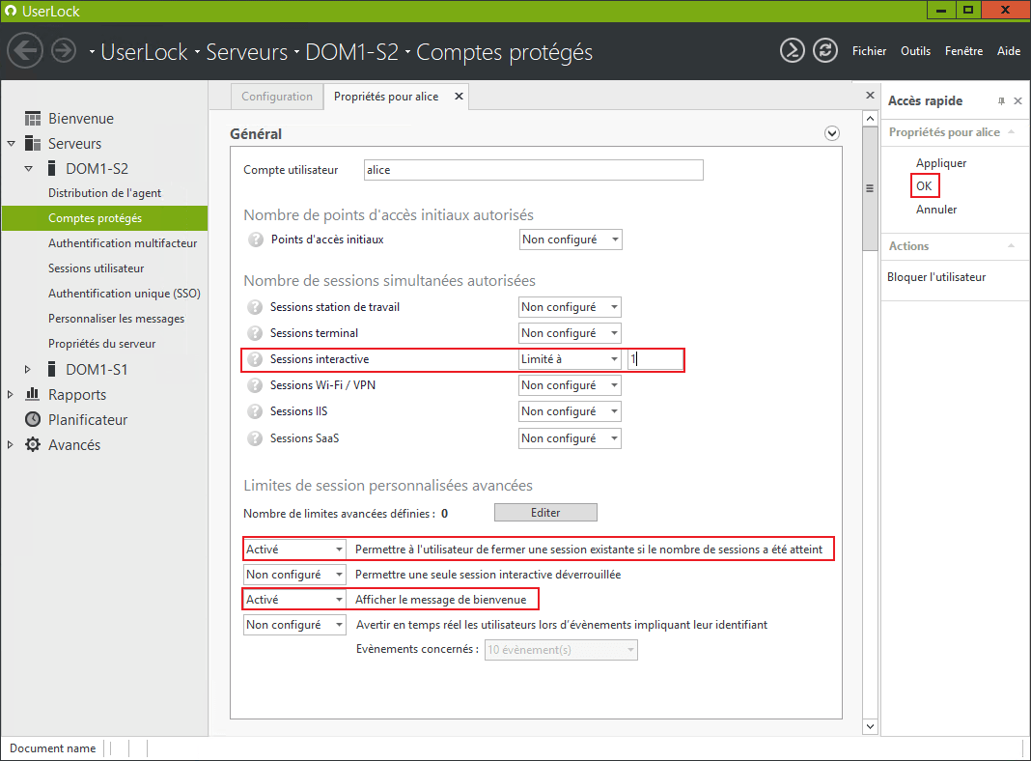Click help icon for Sessions SaaS

pos(255,438)
